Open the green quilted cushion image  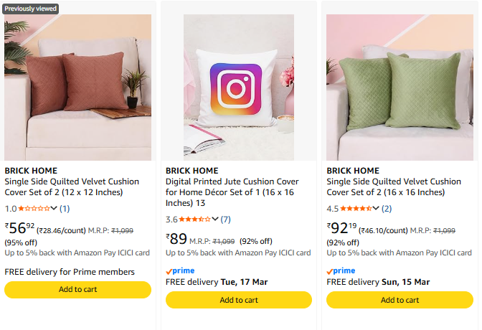[400, 88]
